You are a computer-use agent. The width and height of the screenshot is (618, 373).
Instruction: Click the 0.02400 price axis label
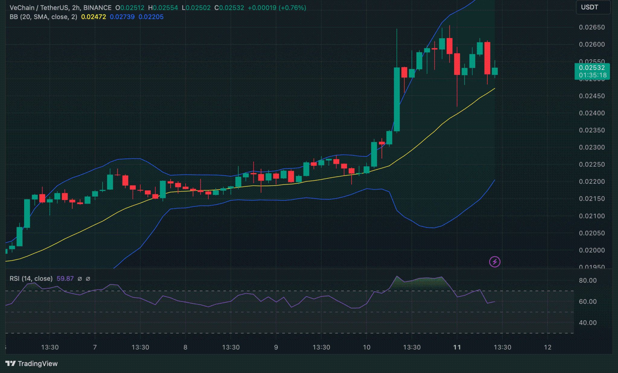pyautogui.click(x=592, y=113)
